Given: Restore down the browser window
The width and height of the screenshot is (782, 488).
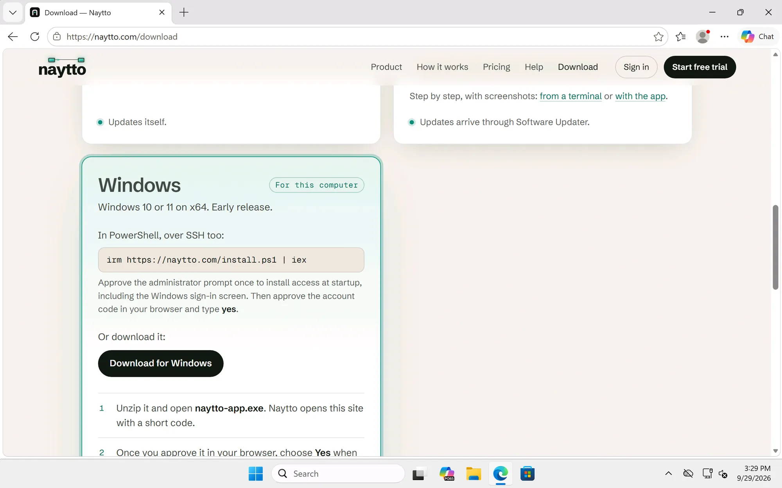Looking at the screenshot, I should (x=740, y=12).
